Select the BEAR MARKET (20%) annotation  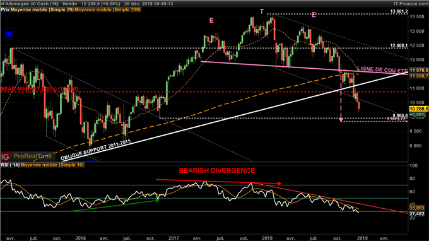pyautogui.click(x=39, y=89)
